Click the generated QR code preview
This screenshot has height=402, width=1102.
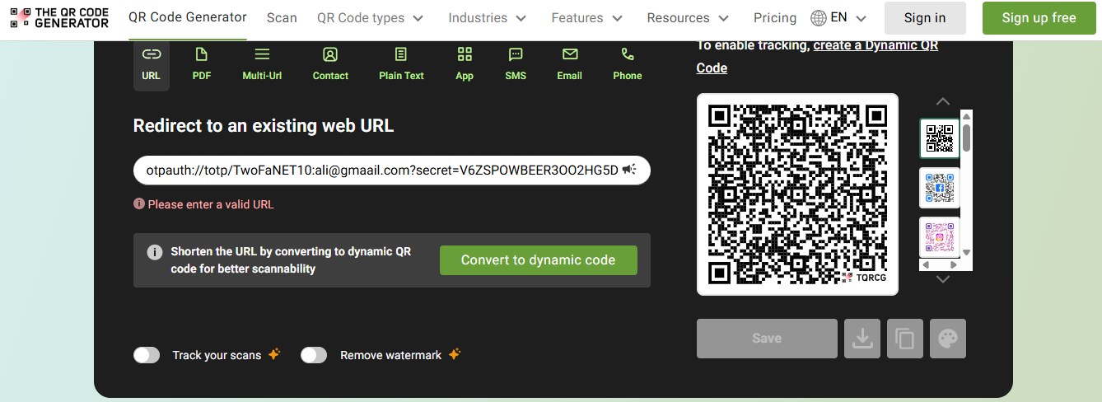click(x=797, y=194)
